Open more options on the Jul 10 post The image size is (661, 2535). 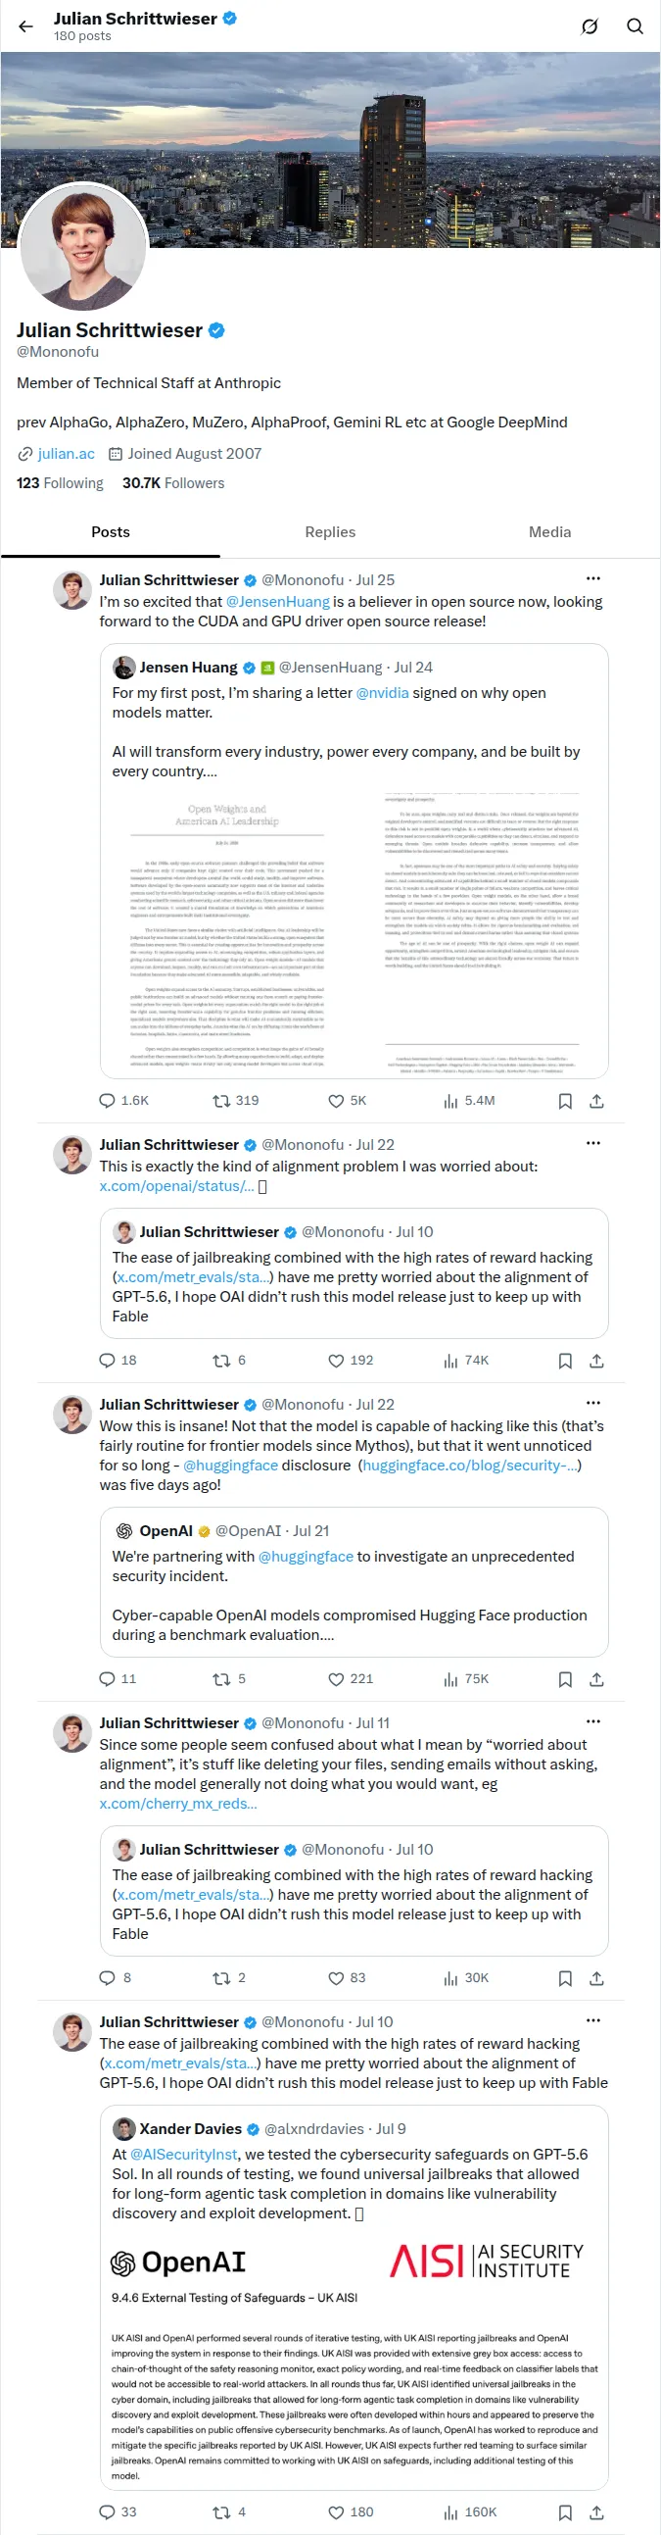[x=593, y=2020]
